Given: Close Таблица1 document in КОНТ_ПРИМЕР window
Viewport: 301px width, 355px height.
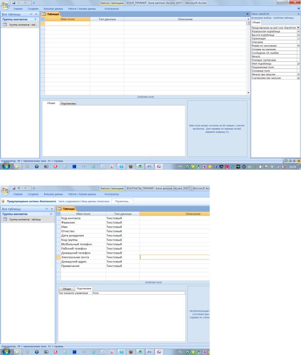Looking at the screenshot, I should pyautogui.click(x=247, y=14).
